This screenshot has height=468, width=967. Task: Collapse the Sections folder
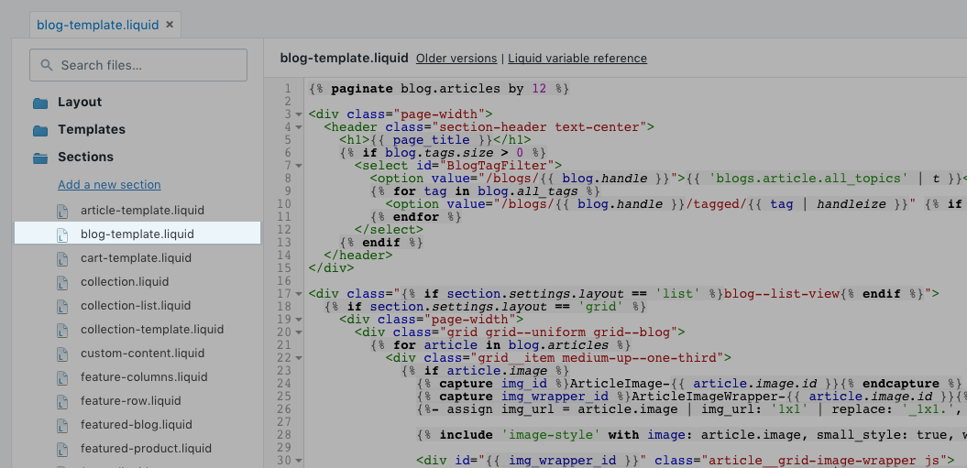click(x=86, y=158)
